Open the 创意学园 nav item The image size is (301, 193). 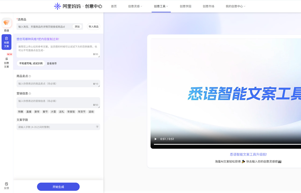click(185, 6)
